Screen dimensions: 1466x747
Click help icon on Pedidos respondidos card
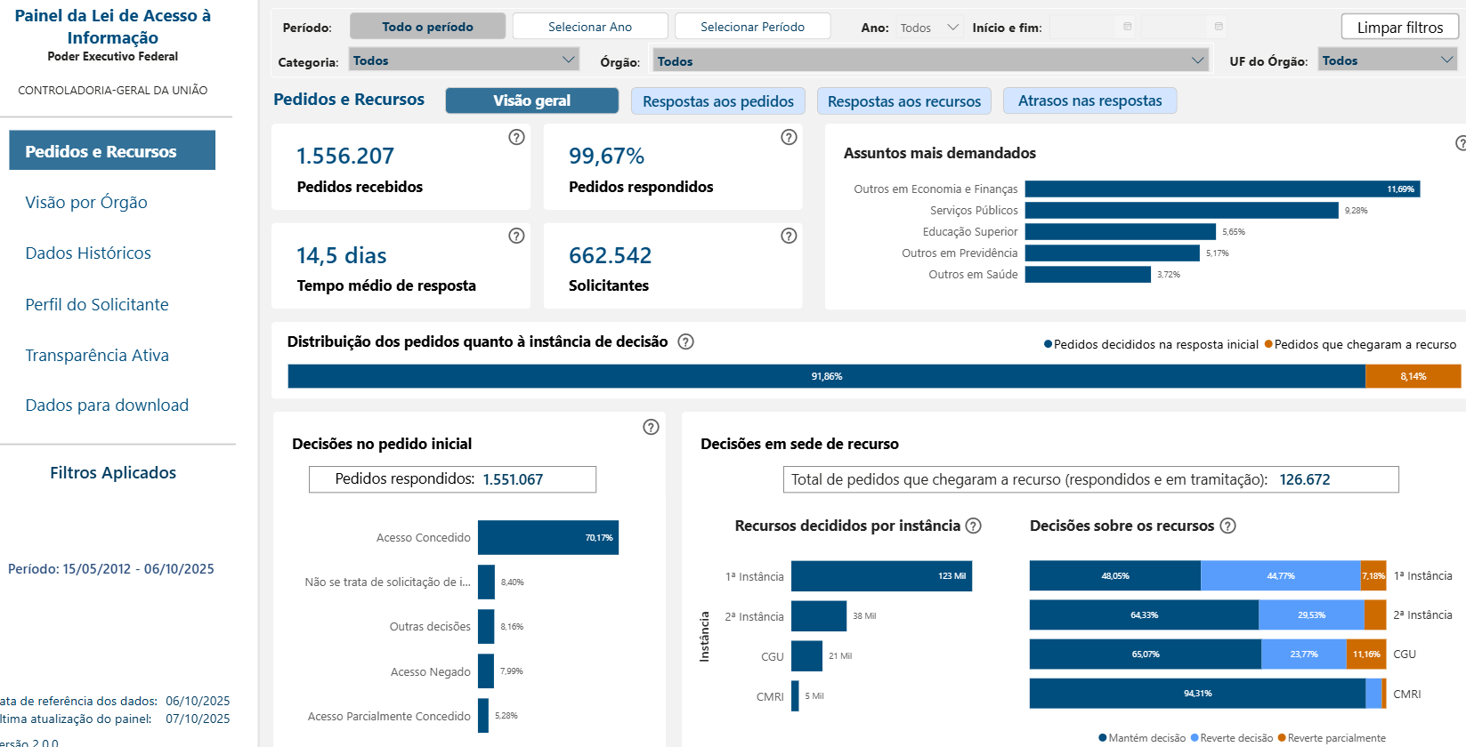789,137
